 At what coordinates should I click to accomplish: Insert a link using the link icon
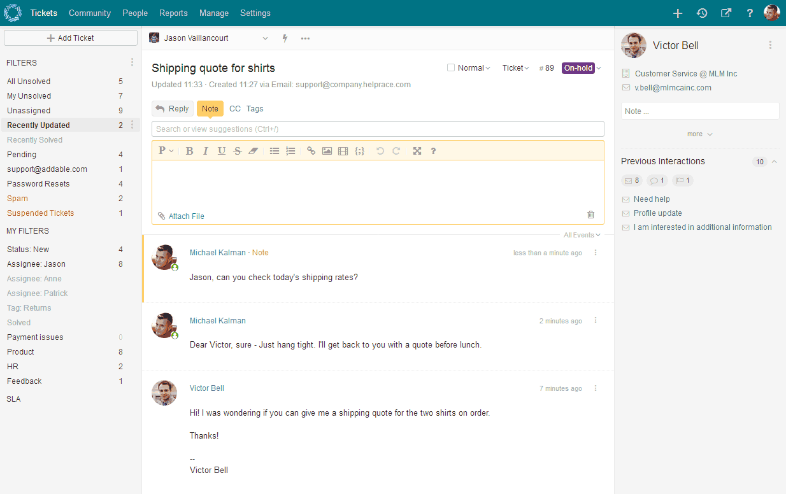311,151
